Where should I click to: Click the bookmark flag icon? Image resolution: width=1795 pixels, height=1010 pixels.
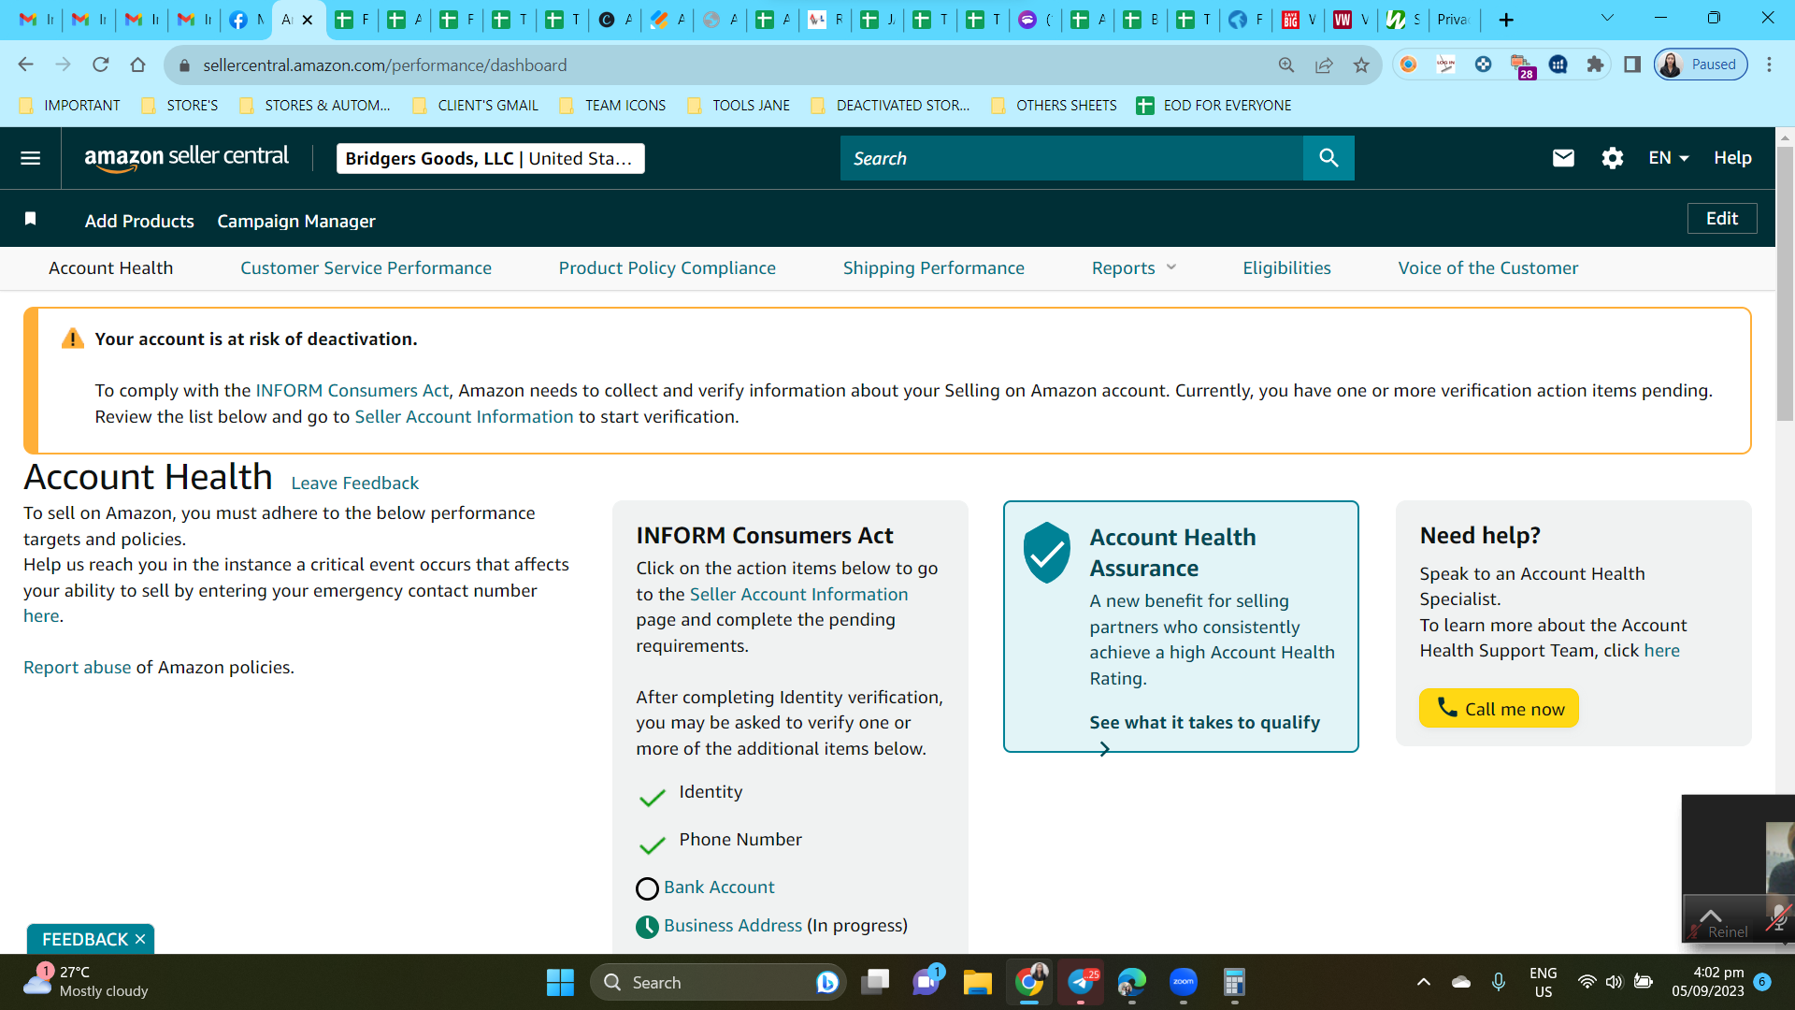click(x=30, y=219)
